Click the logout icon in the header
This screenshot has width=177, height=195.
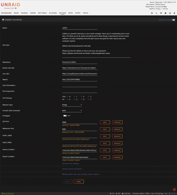(x=152, y=13)
